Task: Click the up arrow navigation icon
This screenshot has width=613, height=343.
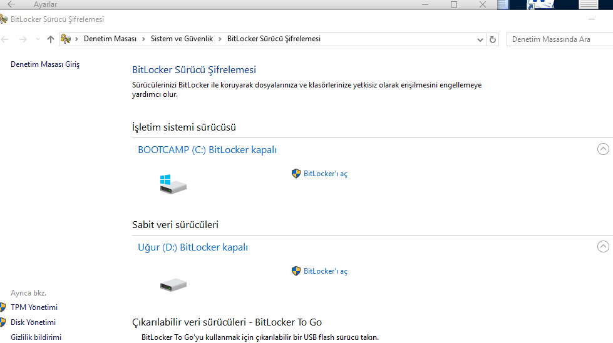Action: tap(51, 39)
